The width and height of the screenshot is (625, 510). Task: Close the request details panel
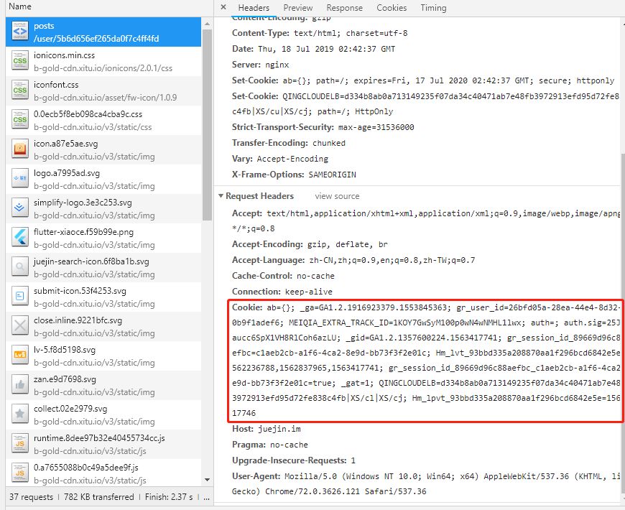pyautogui.click(x=223, y=6)
